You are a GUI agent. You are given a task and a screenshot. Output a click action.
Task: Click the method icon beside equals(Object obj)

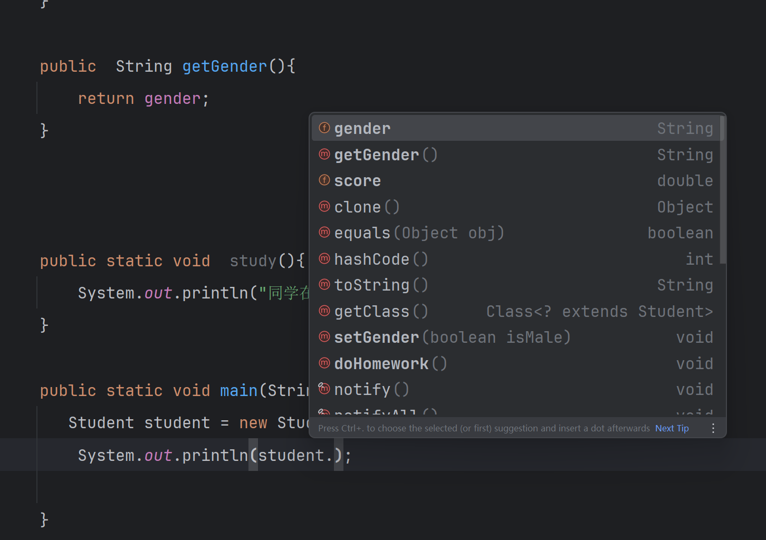(324, 233)
